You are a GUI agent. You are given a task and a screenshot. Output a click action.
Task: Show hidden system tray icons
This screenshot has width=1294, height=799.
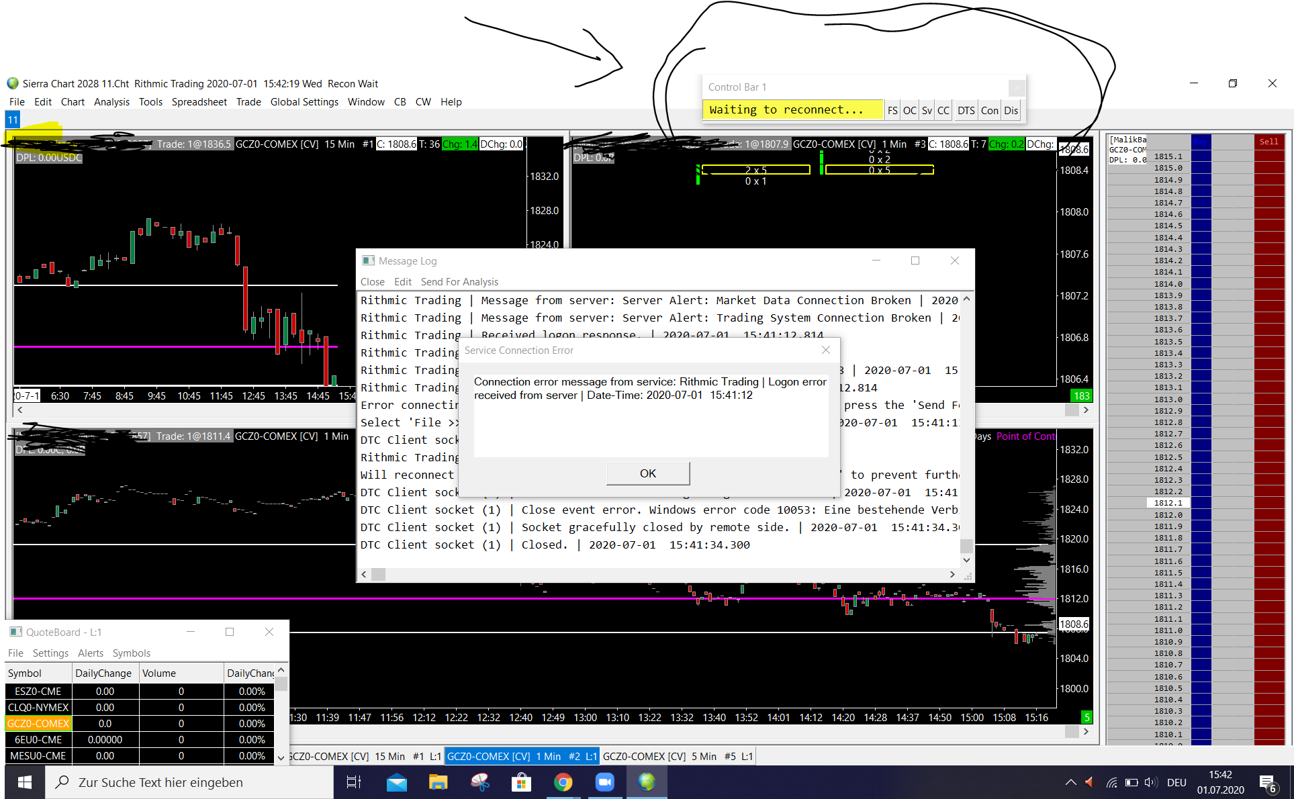[x=1070, y=782]
